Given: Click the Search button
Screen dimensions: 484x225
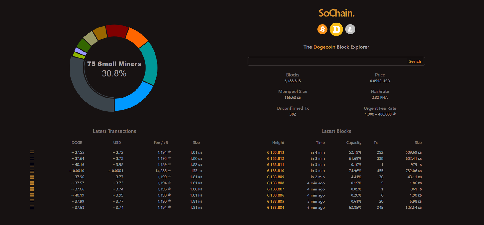Looking at the screenshot, I should pyautogui.click(x=415, y=61).
